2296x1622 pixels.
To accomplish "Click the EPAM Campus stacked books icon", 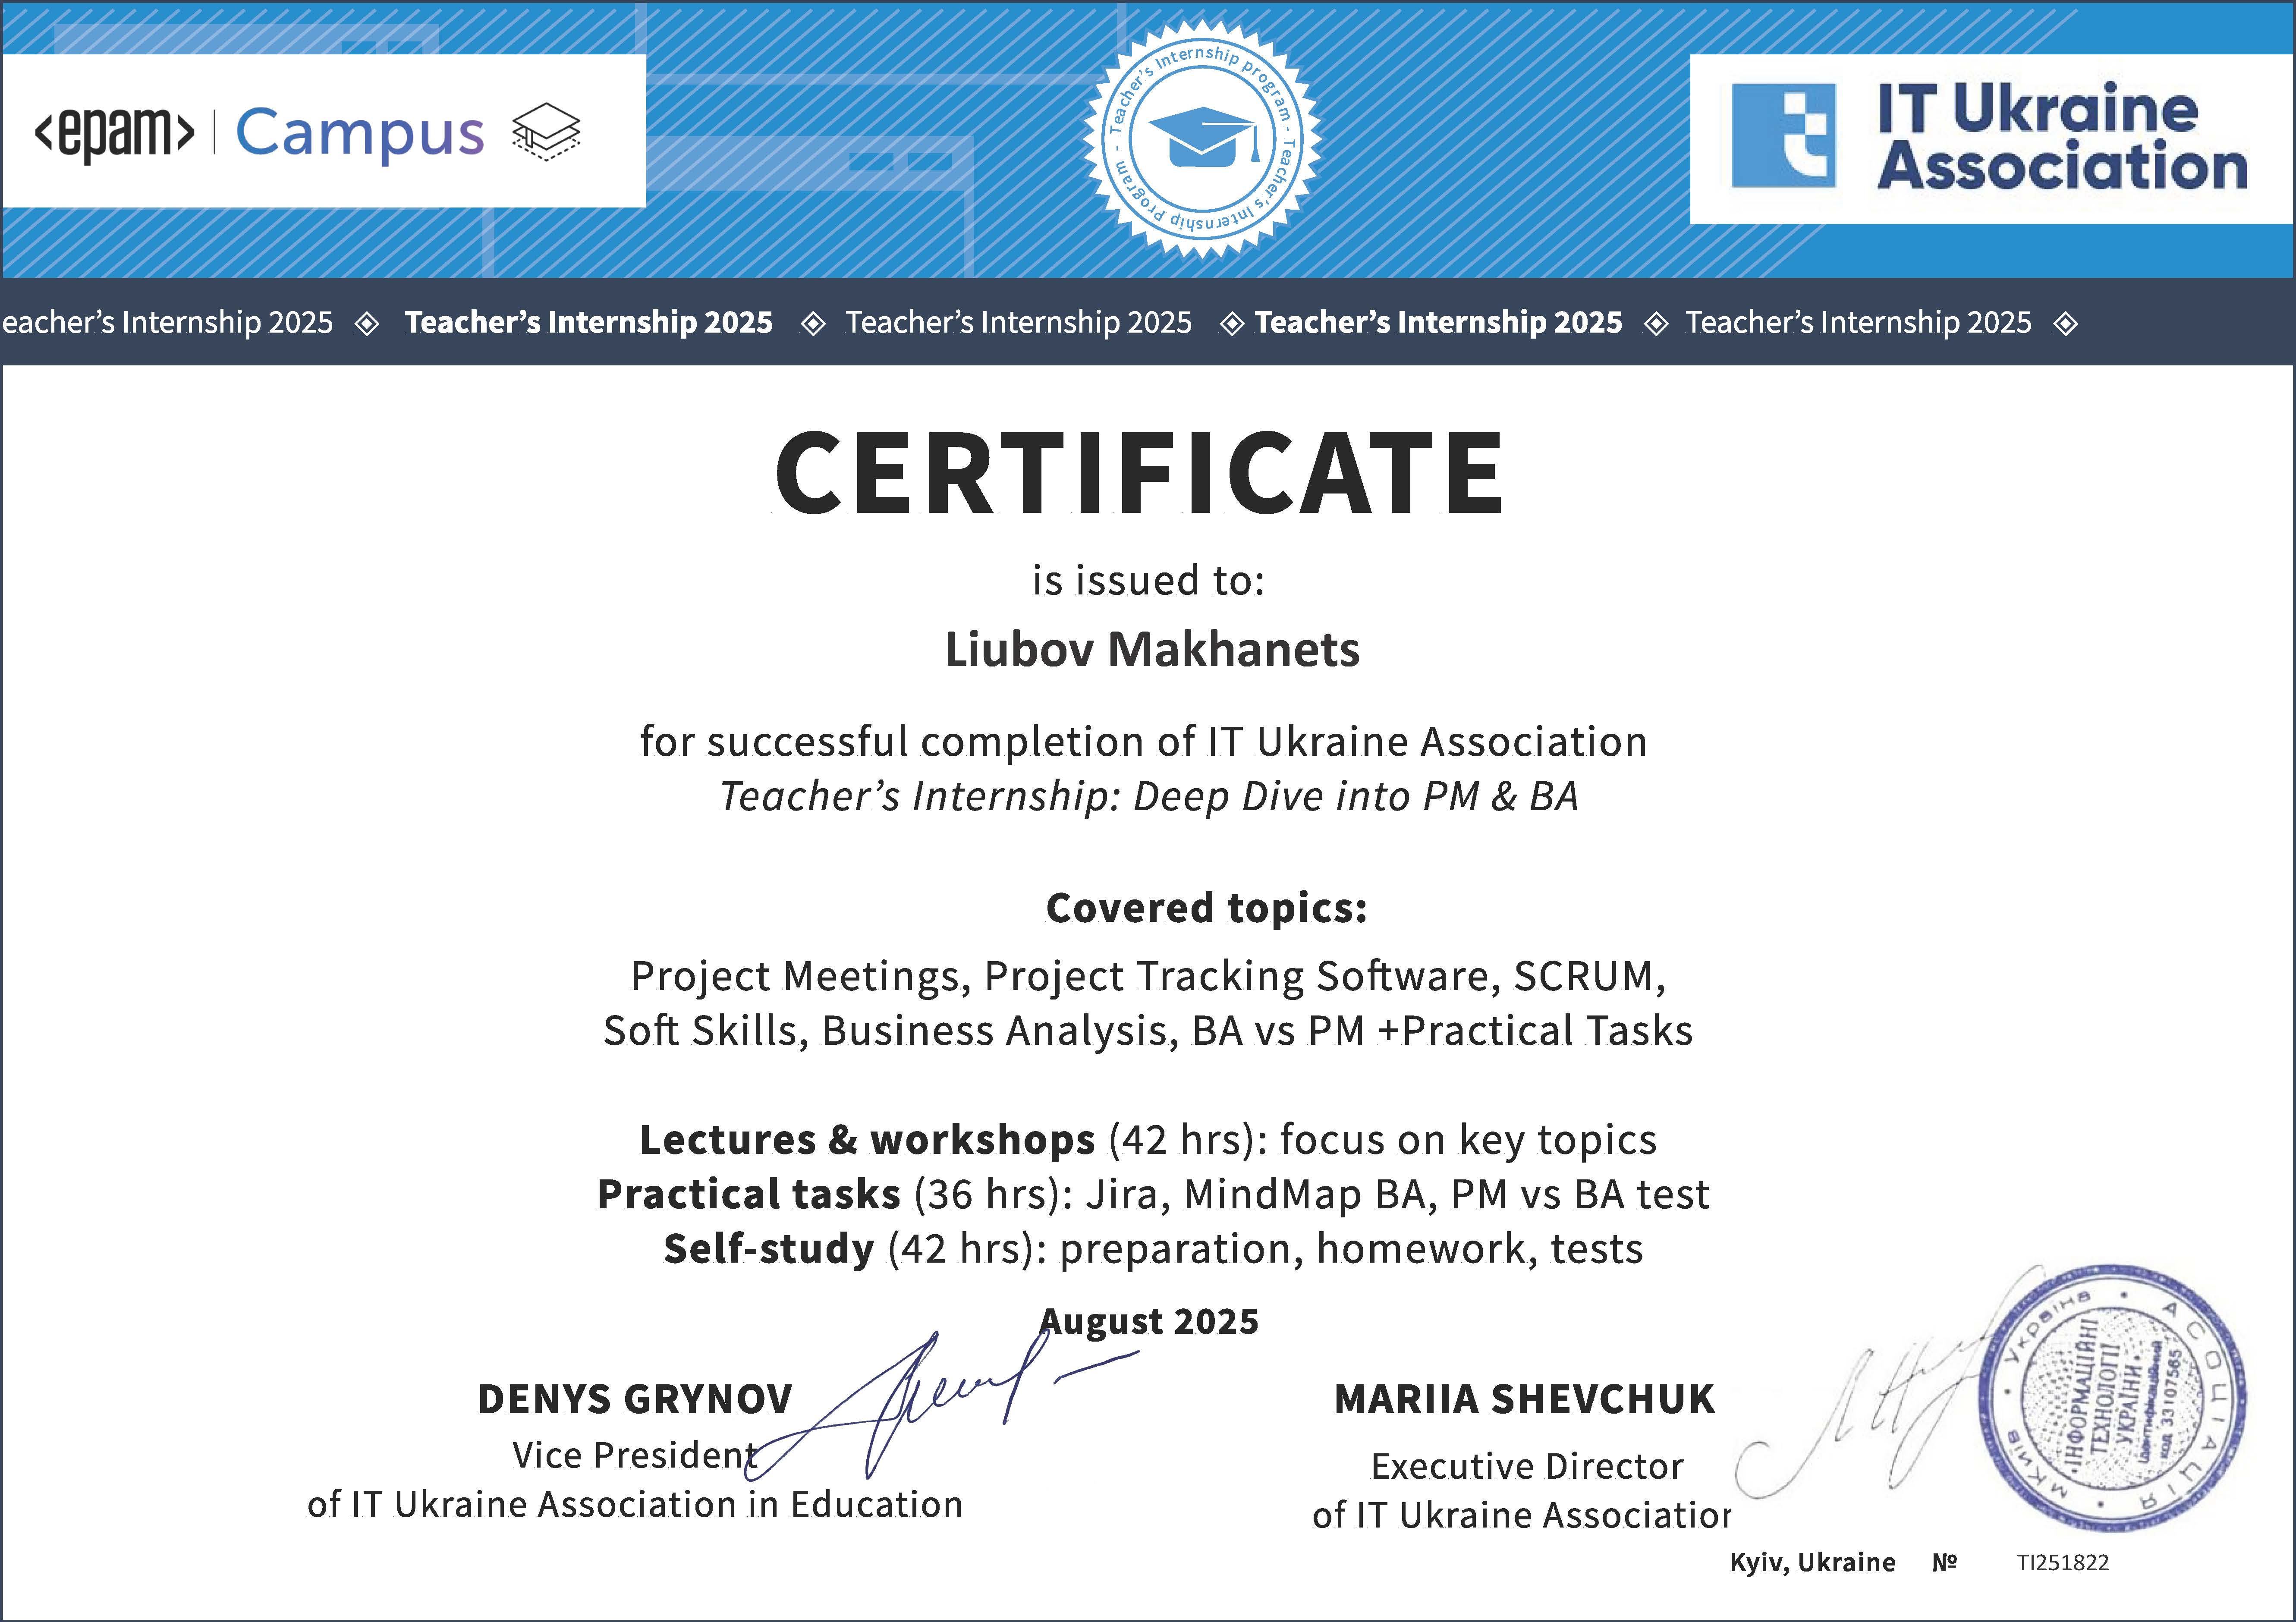I will [x=546, y=132].
